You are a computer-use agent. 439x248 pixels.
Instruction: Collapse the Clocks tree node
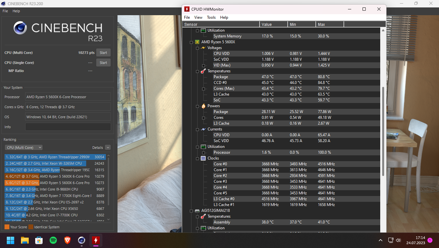198,158
